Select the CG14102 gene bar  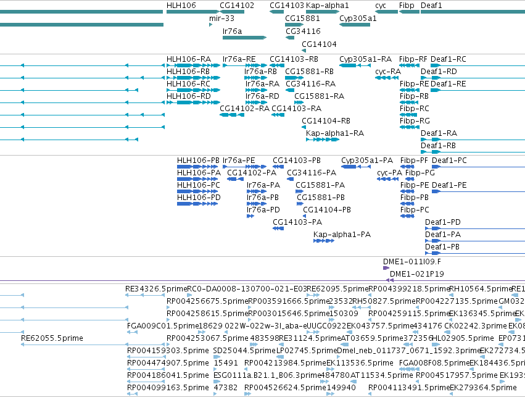click(232, 12)
